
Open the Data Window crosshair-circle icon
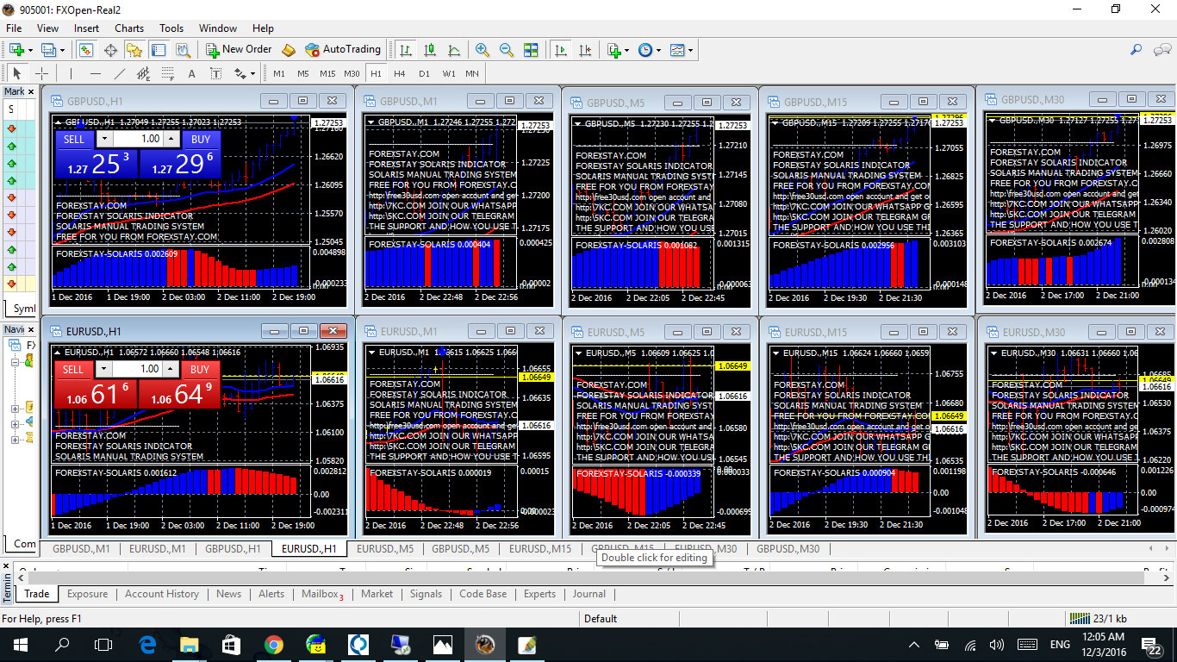110,50
